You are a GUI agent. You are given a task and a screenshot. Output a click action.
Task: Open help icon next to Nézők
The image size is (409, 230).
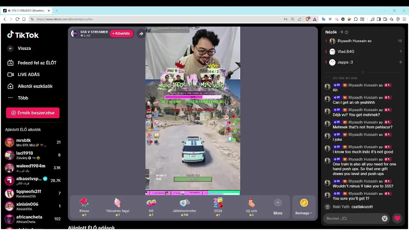(347, 32)
